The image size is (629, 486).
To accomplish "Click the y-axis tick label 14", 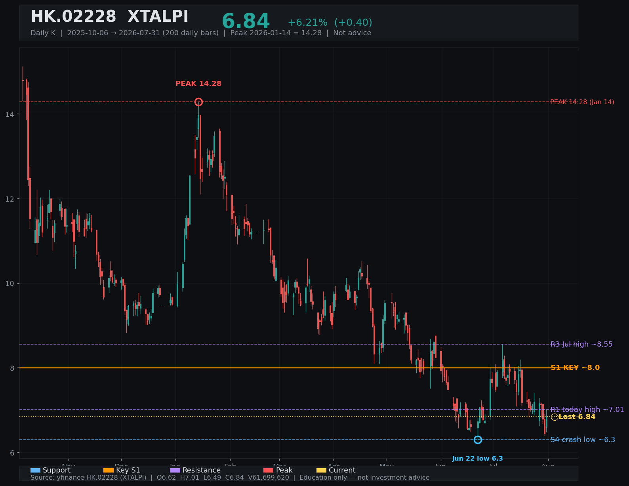I will [x=9, y=114].
